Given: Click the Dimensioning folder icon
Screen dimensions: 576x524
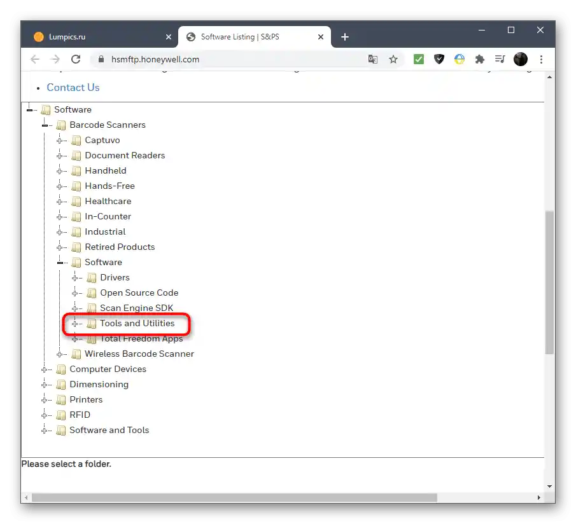Looking at the screenshot, I should (61, 385).
